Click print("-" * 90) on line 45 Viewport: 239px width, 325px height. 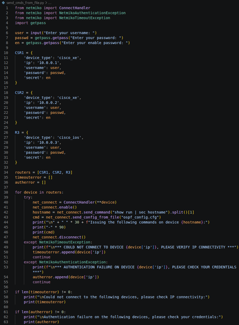click(x=49, y=227)
